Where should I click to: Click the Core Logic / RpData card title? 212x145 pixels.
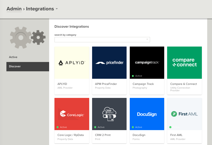pyautogui.click(x=70, y=135)
